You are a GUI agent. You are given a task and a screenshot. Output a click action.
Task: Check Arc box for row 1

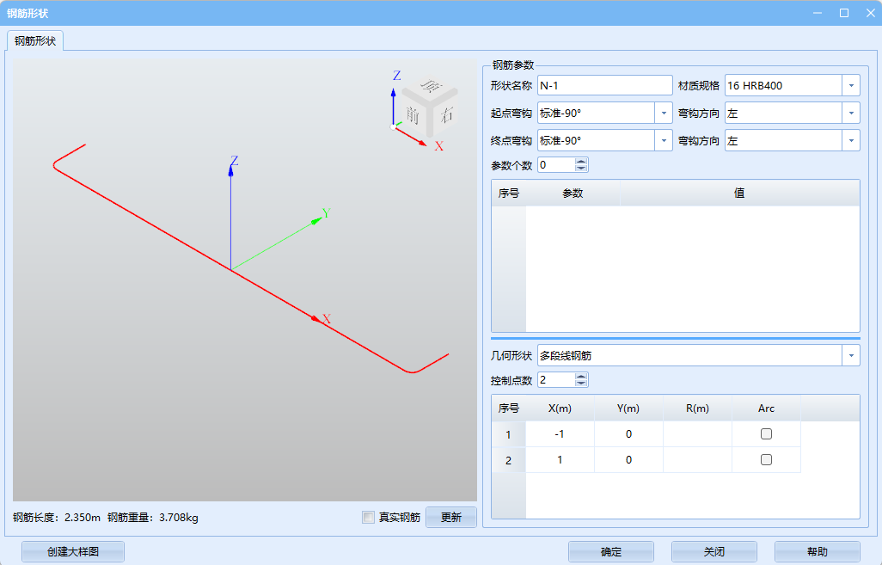click(766, 434)
